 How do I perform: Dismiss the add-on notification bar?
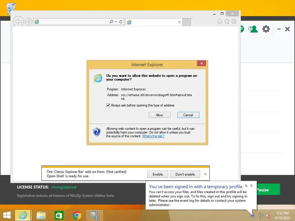(x=205, y=174)
